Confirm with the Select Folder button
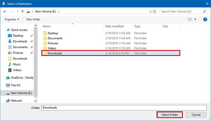This screenshot has height=121, width=211. [170, 115]
